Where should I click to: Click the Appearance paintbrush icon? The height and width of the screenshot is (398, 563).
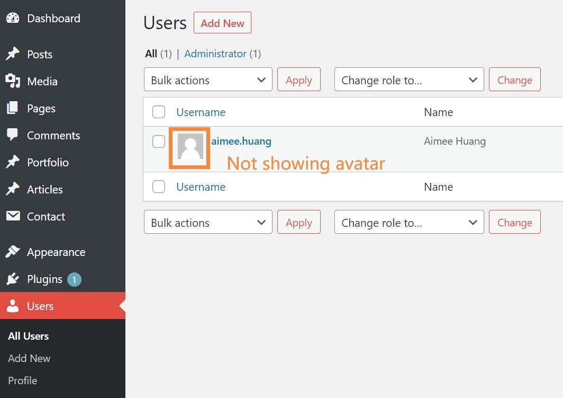13,252
